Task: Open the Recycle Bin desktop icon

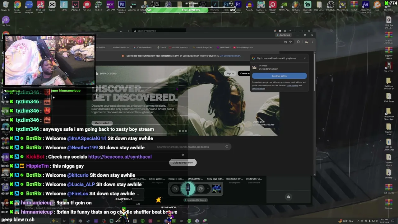Action: click(x=6, y=6)
